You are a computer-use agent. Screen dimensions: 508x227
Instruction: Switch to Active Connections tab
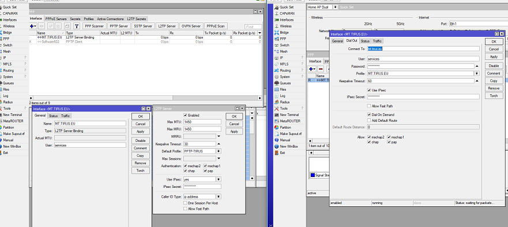(x=110, y=19)
